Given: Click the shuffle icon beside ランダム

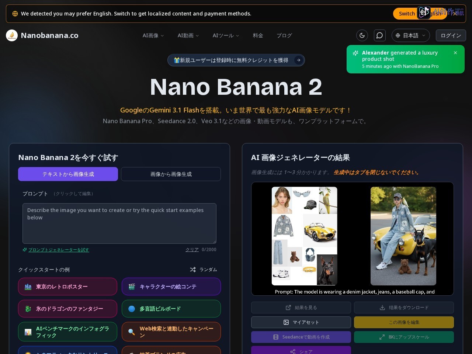Looking at the screenshot, I should (x=193, y=270).
